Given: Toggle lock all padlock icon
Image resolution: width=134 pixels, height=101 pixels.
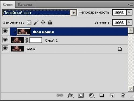Looking at the screenshot, I should tap(50, 22).
